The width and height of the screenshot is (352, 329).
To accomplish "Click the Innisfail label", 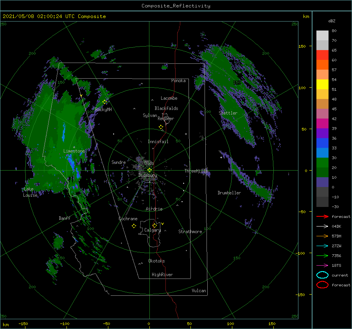I will (x=158, y=142).
